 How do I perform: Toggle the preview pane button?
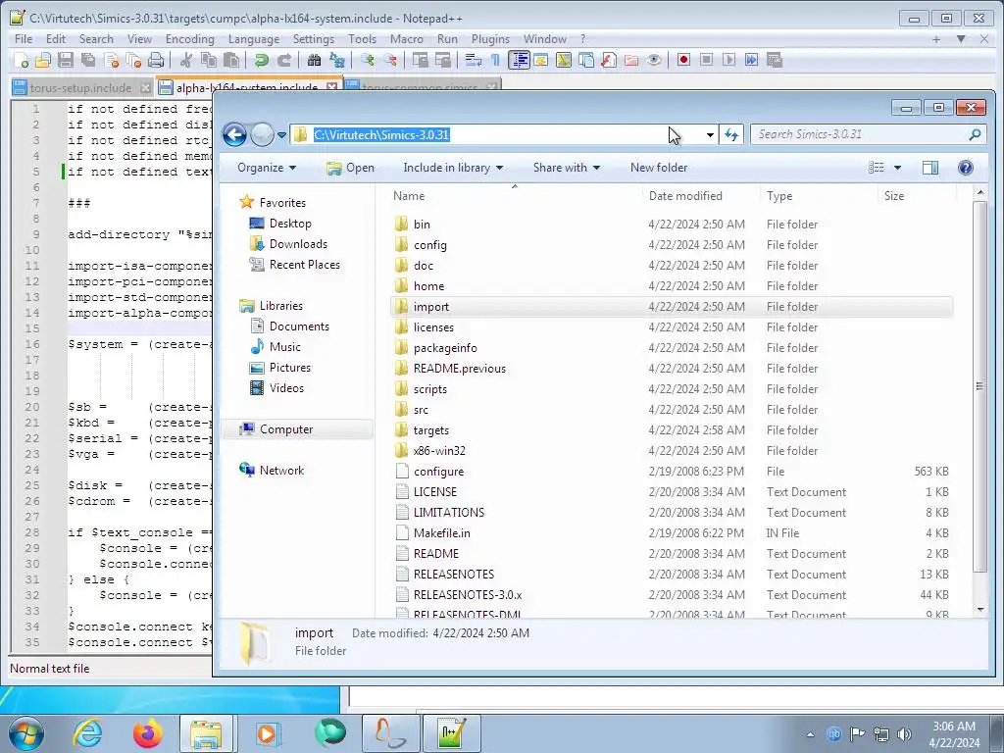click(x=930, y=168)
